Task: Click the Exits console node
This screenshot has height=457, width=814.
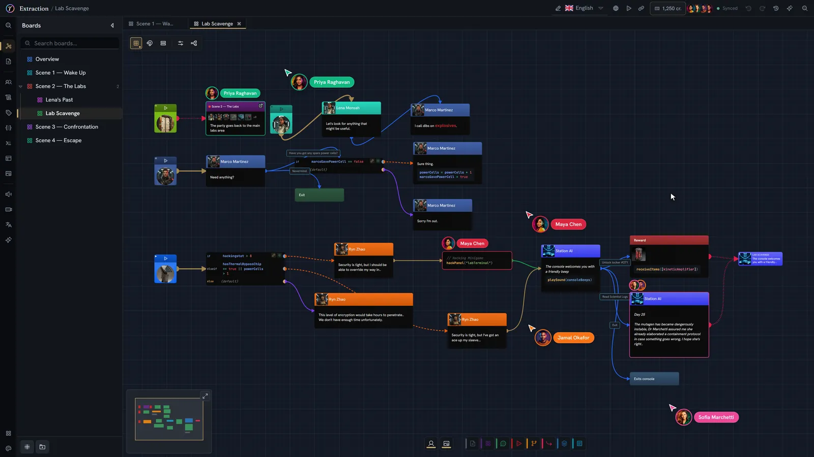Action: (x=654, y=379)
